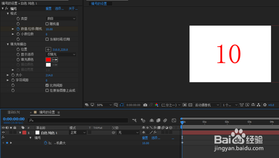Open the 显示选项 dropdown showing 仅填充

click(x=61, y=54)
